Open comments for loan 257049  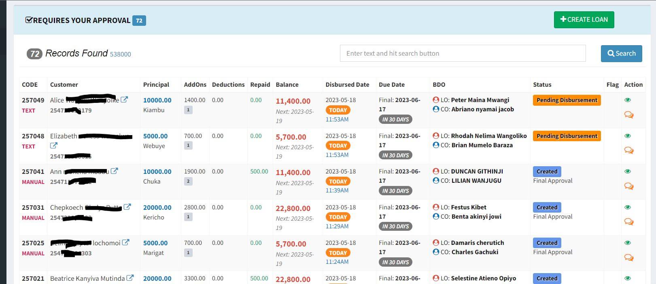pyautogui.click(x=629, y=115)
